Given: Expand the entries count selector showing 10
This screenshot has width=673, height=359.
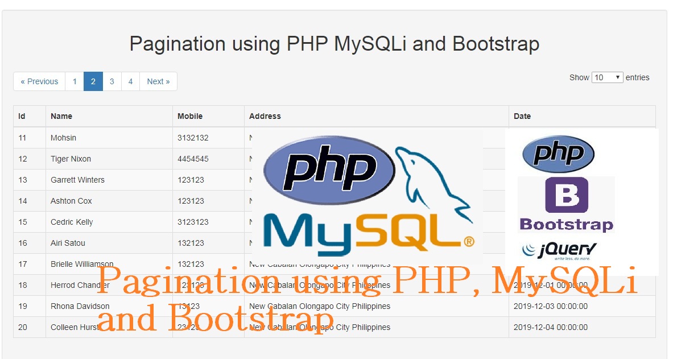Looking at the screenshot, I should (608, 77).
